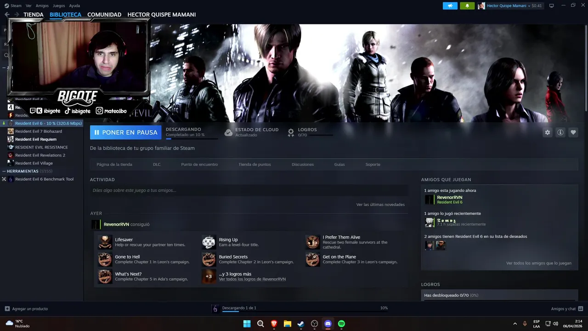588x331 pixels.
Task: Click the Gone to Hell achievement icon
Action: click(105, 259)
